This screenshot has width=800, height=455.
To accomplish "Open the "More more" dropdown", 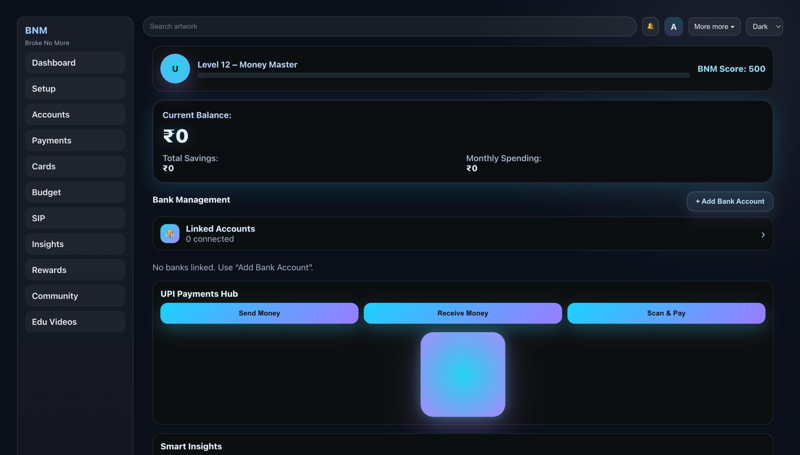I will pyautogui.click(x=714, y=26).
